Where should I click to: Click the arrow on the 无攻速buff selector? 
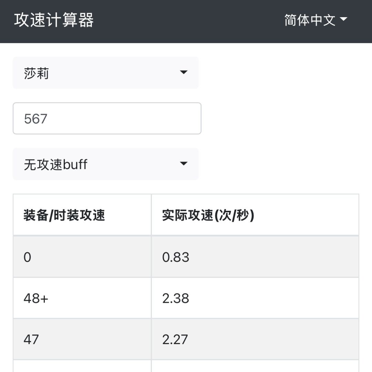click(x=184, y=164)
